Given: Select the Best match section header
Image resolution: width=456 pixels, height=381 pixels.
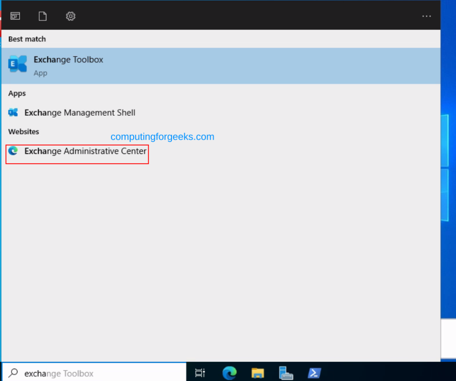Looking at the screenshot, I should point(27,39).
